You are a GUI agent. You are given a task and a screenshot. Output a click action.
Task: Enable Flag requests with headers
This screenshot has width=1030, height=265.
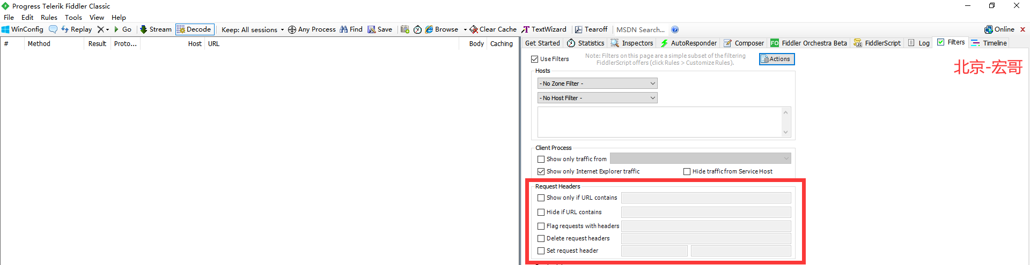(x=541, y=226)
